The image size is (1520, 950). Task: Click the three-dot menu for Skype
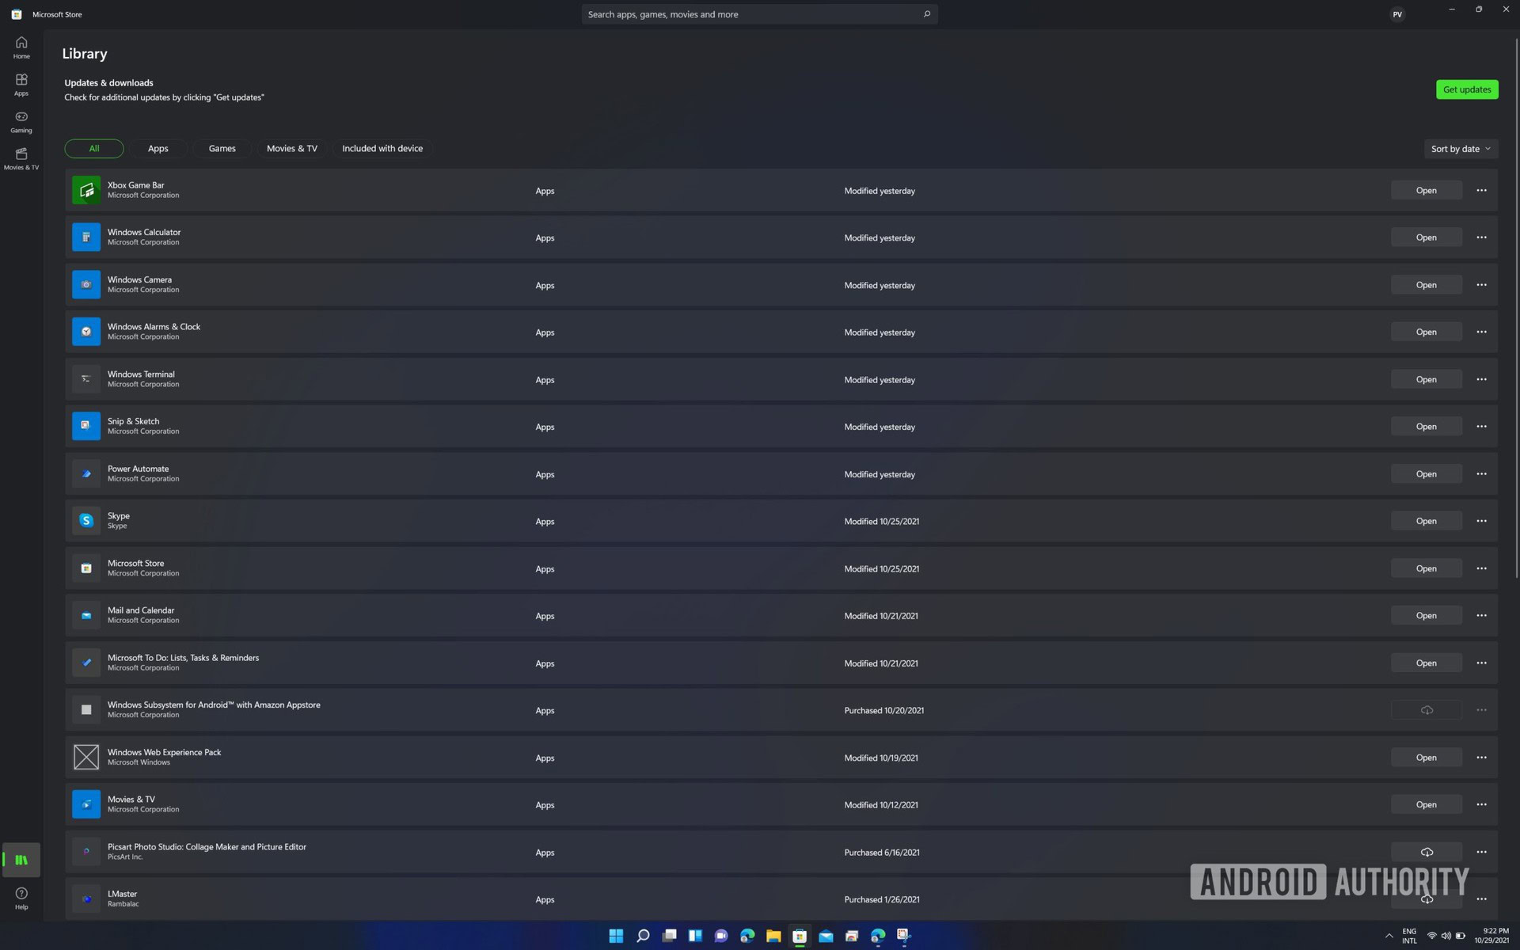[x=1482, y=521]
